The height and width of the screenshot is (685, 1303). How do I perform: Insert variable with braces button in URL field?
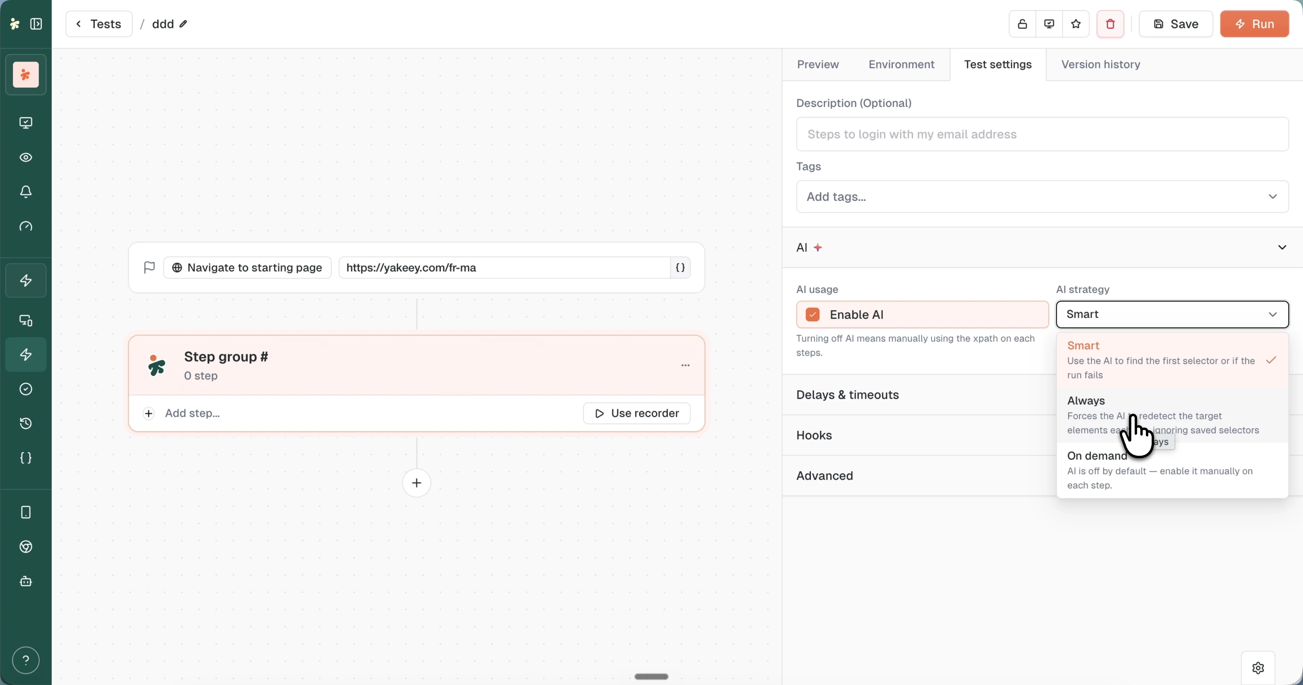coord(680,268)
